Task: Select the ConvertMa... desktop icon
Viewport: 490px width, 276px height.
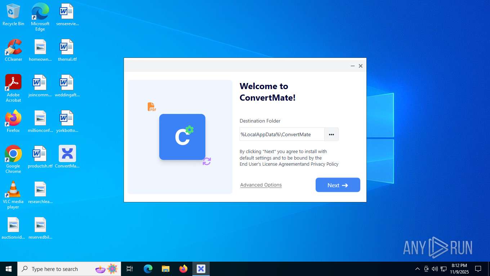Action: click(x=67, y=157)
